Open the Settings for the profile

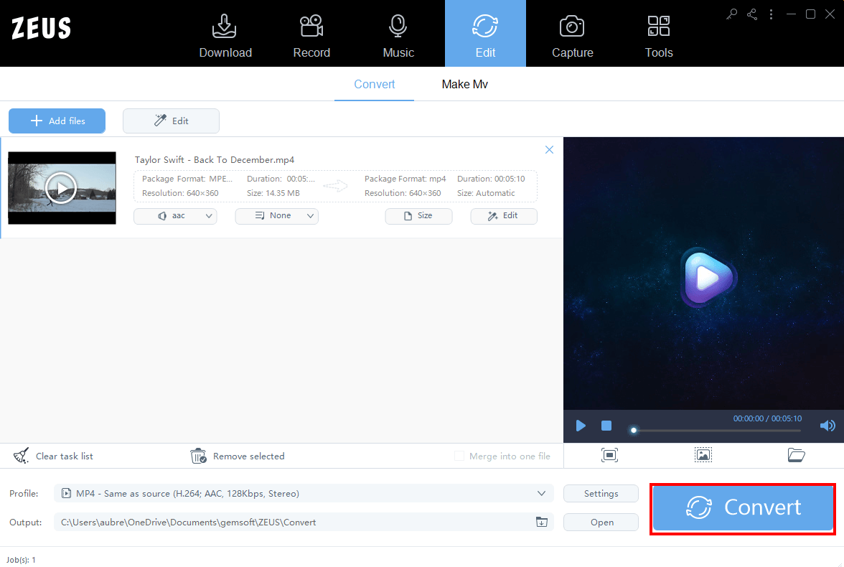coord(601,493)
